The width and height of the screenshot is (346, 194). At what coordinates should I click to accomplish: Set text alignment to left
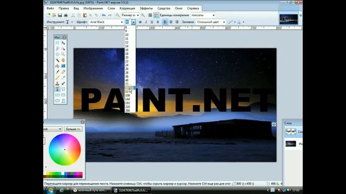[165, 22]
